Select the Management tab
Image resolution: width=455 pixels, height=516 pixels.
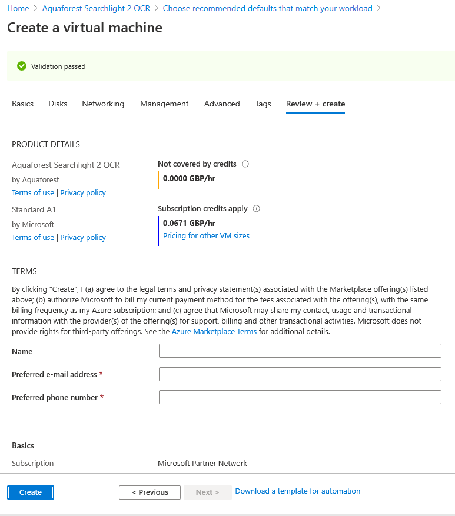(x=164, y=104)
